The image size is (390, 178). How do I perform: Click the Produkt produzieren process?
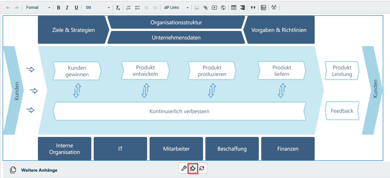tap(212, 71)
